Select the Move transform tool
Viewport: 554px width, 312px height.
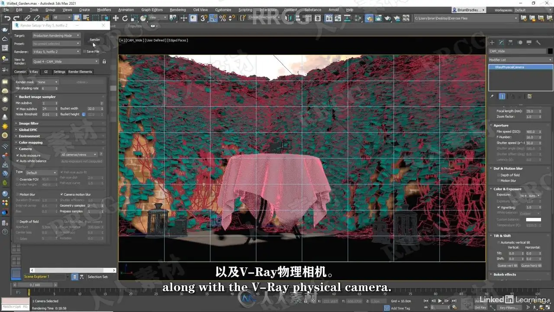coord(116,18)
